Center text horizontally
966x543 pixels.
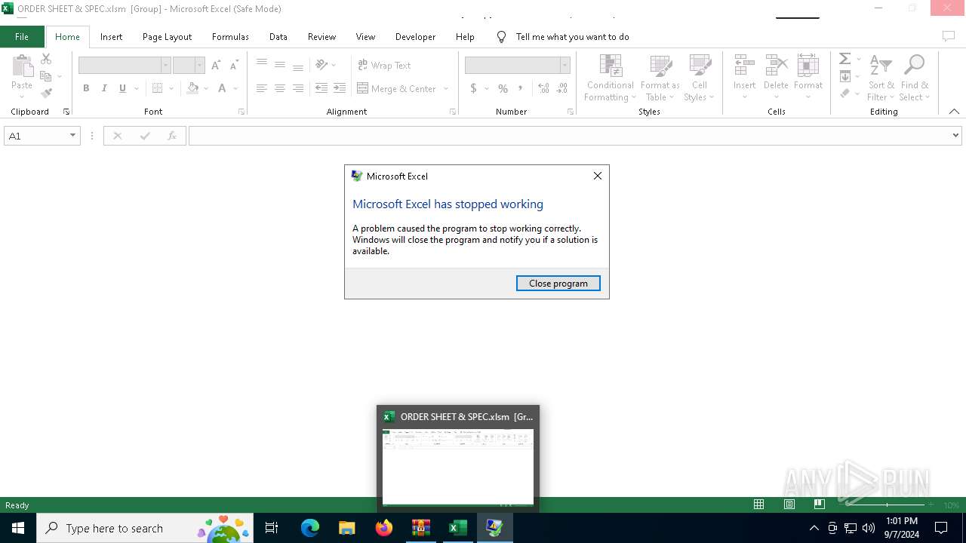tap(280, 88)
